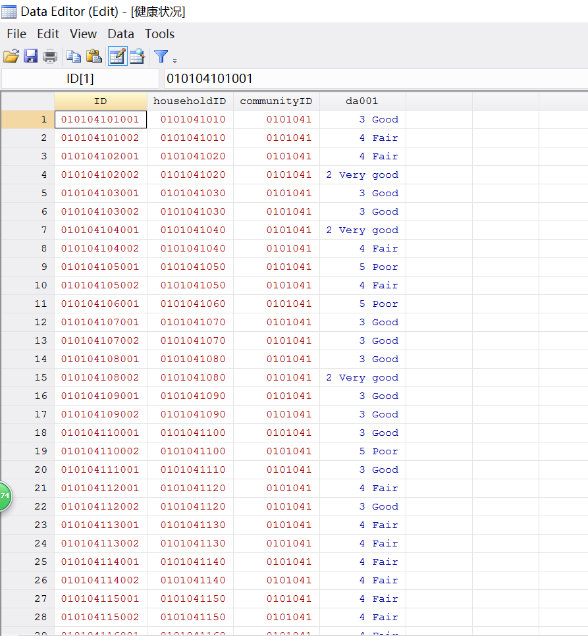The image size is (588, 636).
Task: Click the Print icon in toolbar
Action: 50,57
